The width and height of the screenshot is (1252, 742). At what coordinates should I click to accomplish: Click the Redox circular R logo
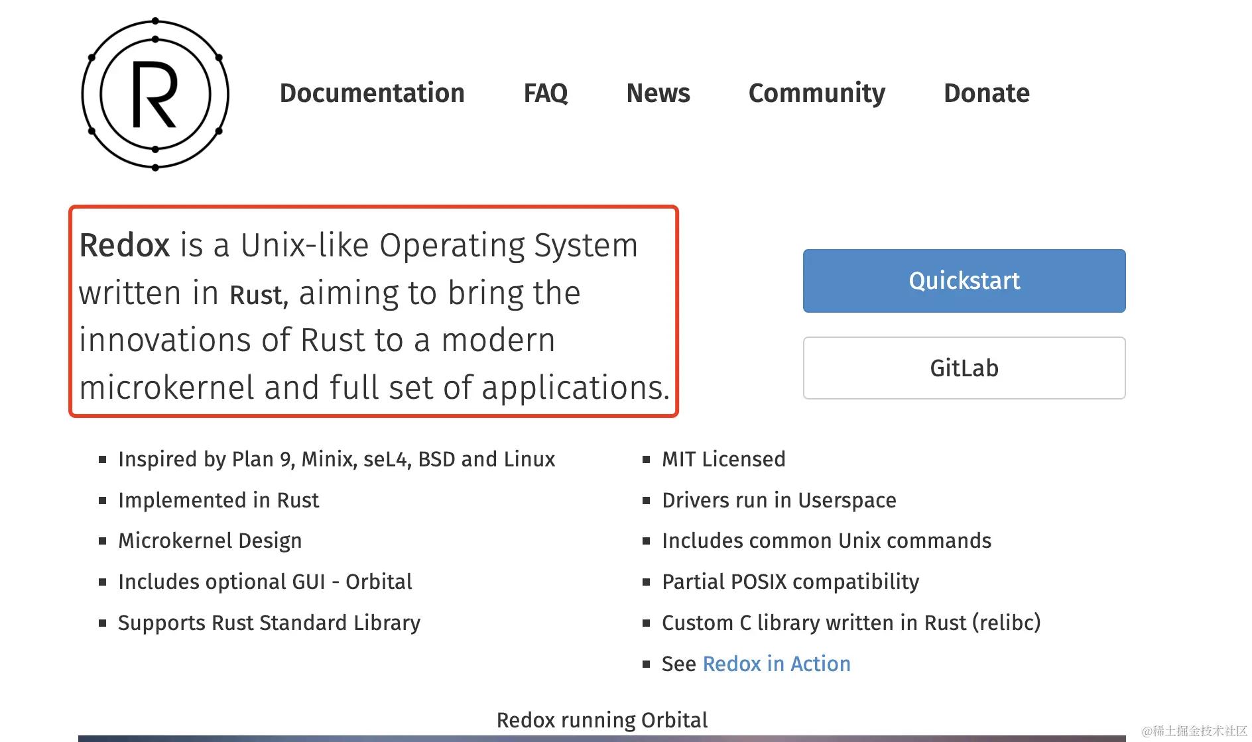click(x=155, y=94)
